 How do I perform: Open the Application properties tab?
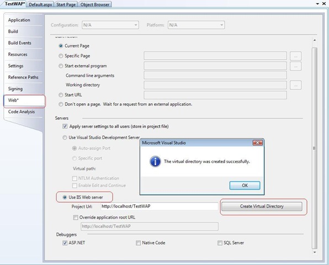[24, 20]
